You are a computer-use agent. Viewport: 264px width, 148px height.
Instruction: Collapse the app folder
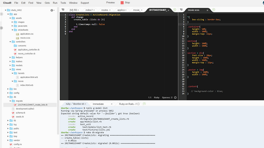click(x=8, y=14)
